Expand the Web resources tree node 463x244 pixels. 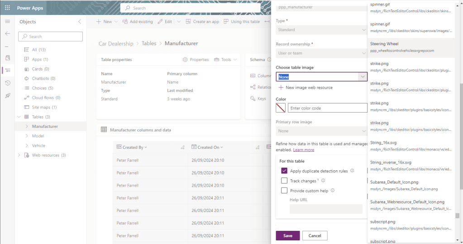coord(19,155)
